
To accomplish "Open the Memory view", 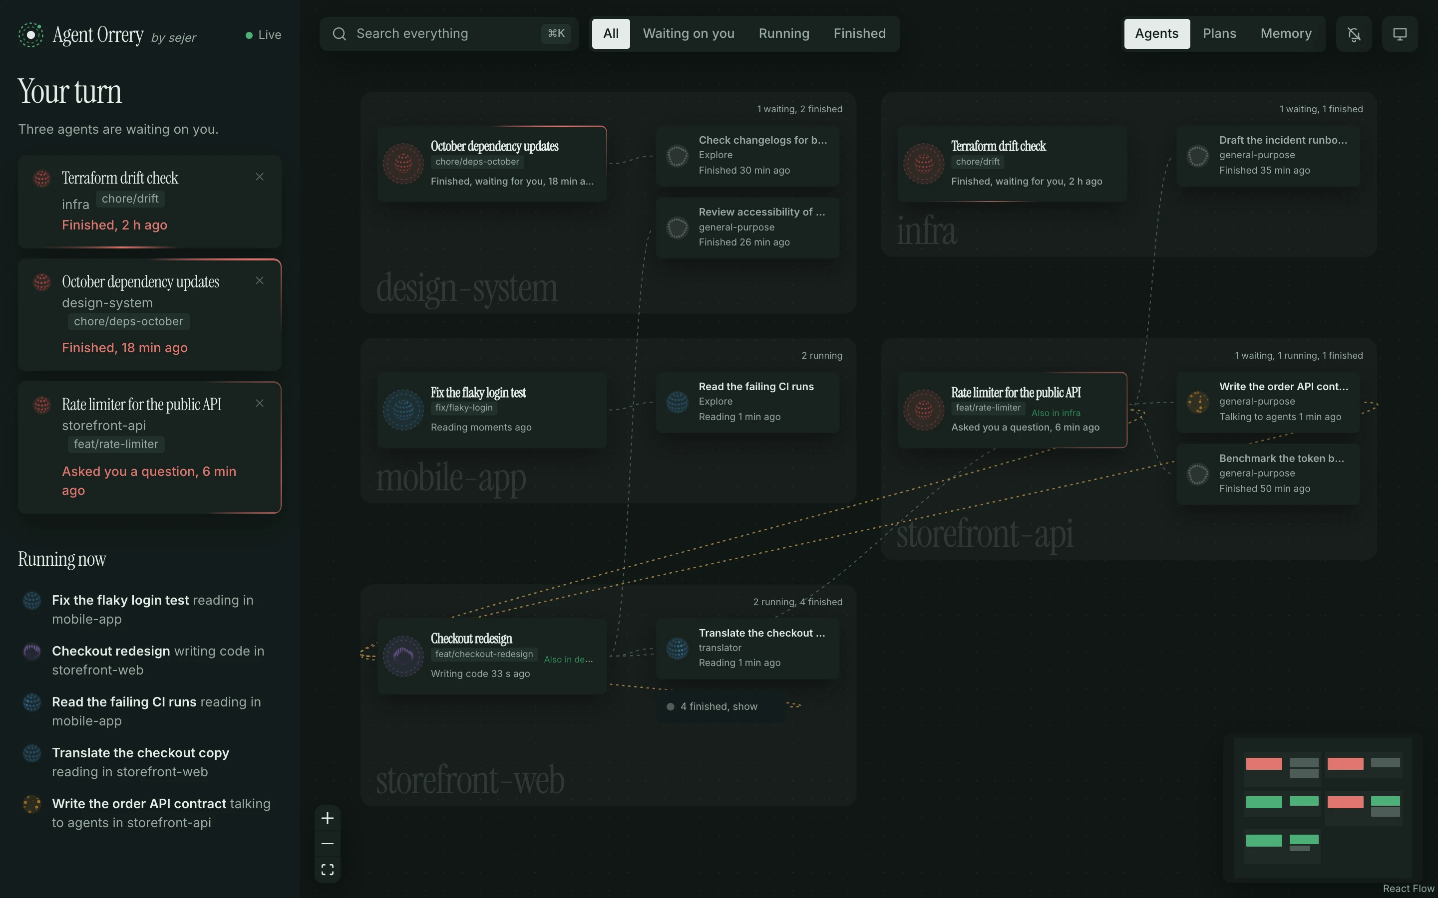I will [x=1286, y=34].
